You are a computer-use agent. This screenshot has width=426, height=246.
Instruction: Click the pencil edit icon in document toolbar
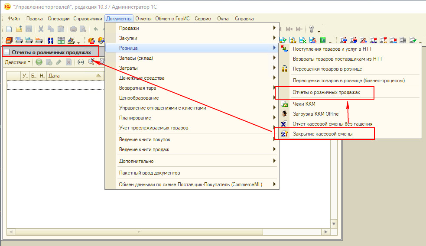[59, 62]
